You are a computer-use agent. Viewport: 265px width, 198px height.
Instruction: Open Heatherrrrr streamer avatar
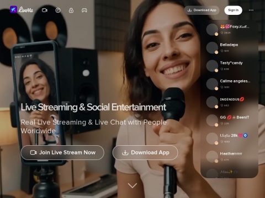(x=212, y=156)
